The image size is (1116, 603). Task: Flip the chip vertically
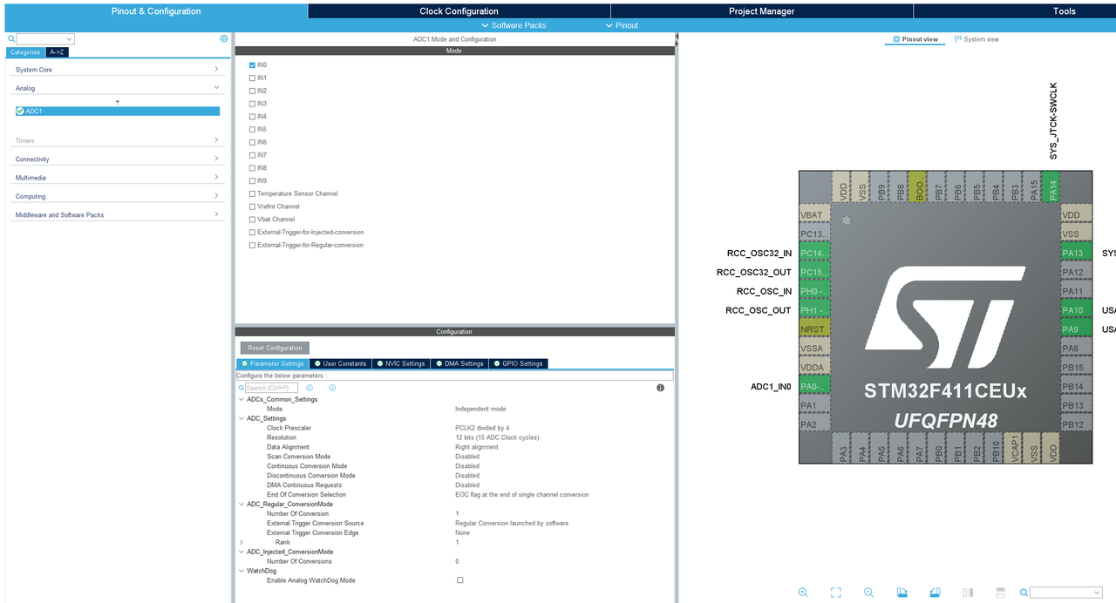click(1000, 593)
